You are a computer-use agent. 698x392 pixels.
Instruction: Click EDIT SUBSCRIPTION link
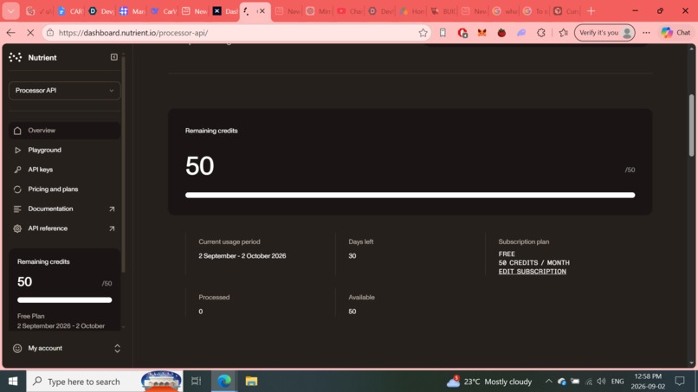tap(532, 272)
